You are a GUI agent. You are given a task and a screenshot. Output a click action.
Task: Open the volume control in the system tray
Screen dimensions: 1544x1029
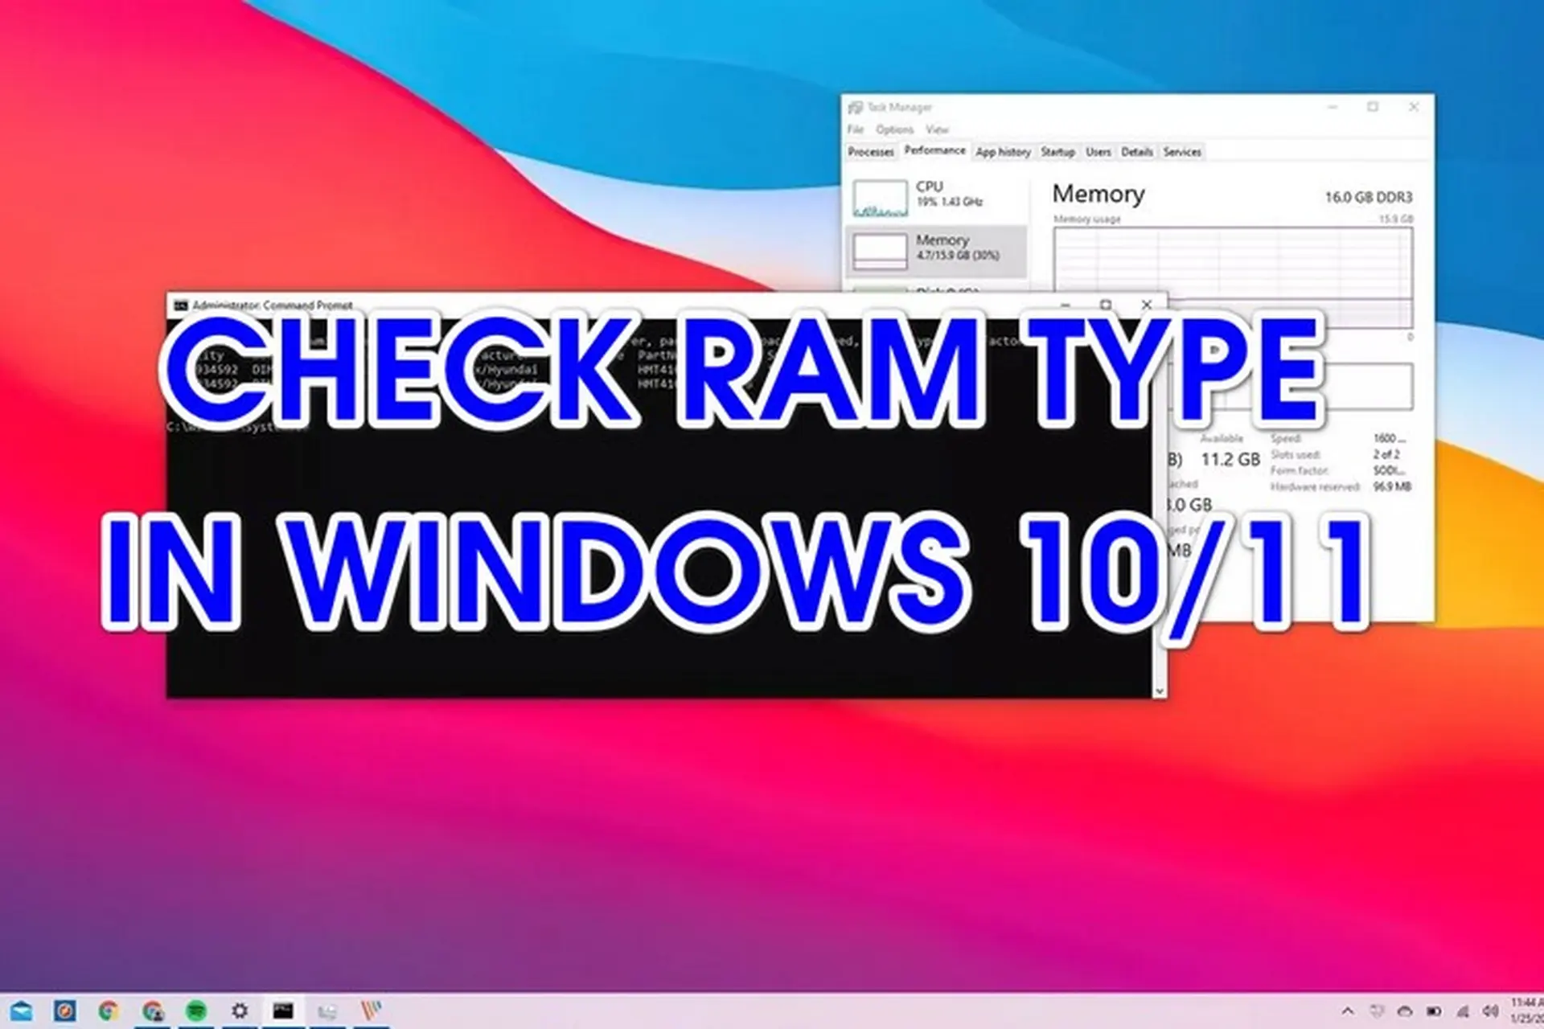(x=1489, y=1011)
